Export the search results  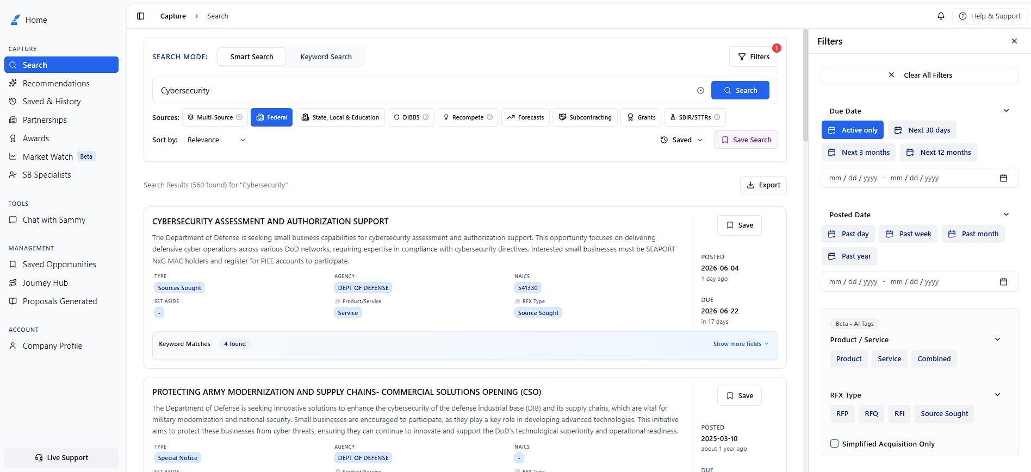(763, 185)
